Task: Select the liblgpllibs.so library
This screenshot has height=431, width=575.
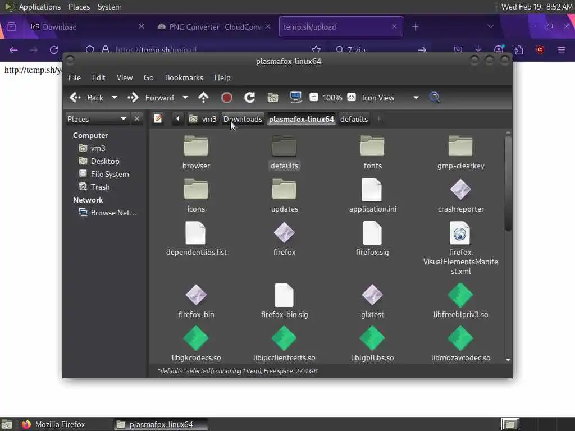Action: click(372, 344)
